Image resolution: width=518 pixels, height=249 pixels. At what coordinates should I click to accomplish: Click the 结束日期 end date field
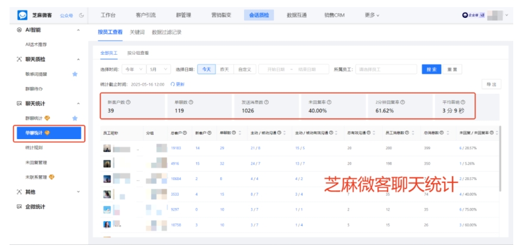(x=307, y=70)
